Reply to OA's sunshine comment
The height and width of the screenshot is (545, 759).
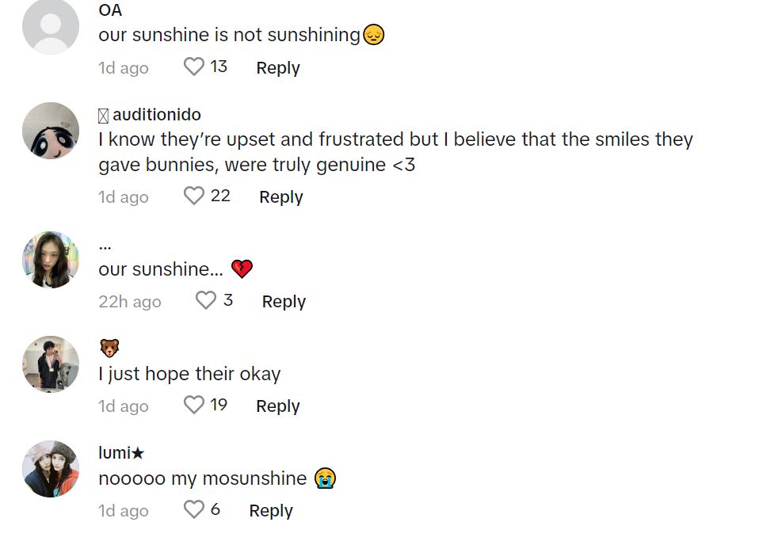point(278,68)
